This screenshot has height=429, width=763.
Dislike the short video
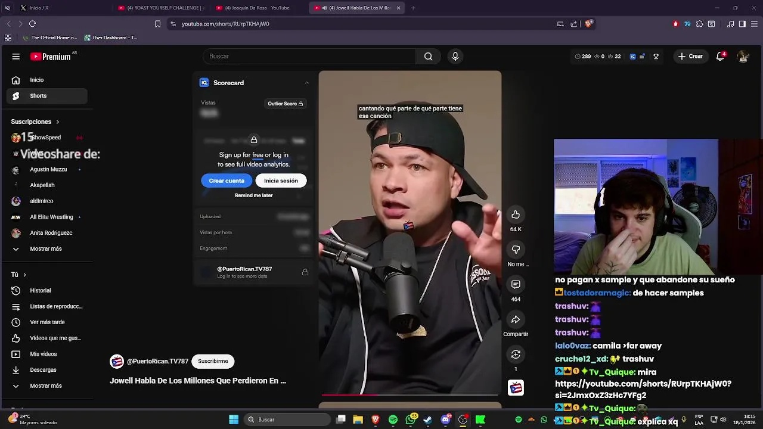point(516,250)
